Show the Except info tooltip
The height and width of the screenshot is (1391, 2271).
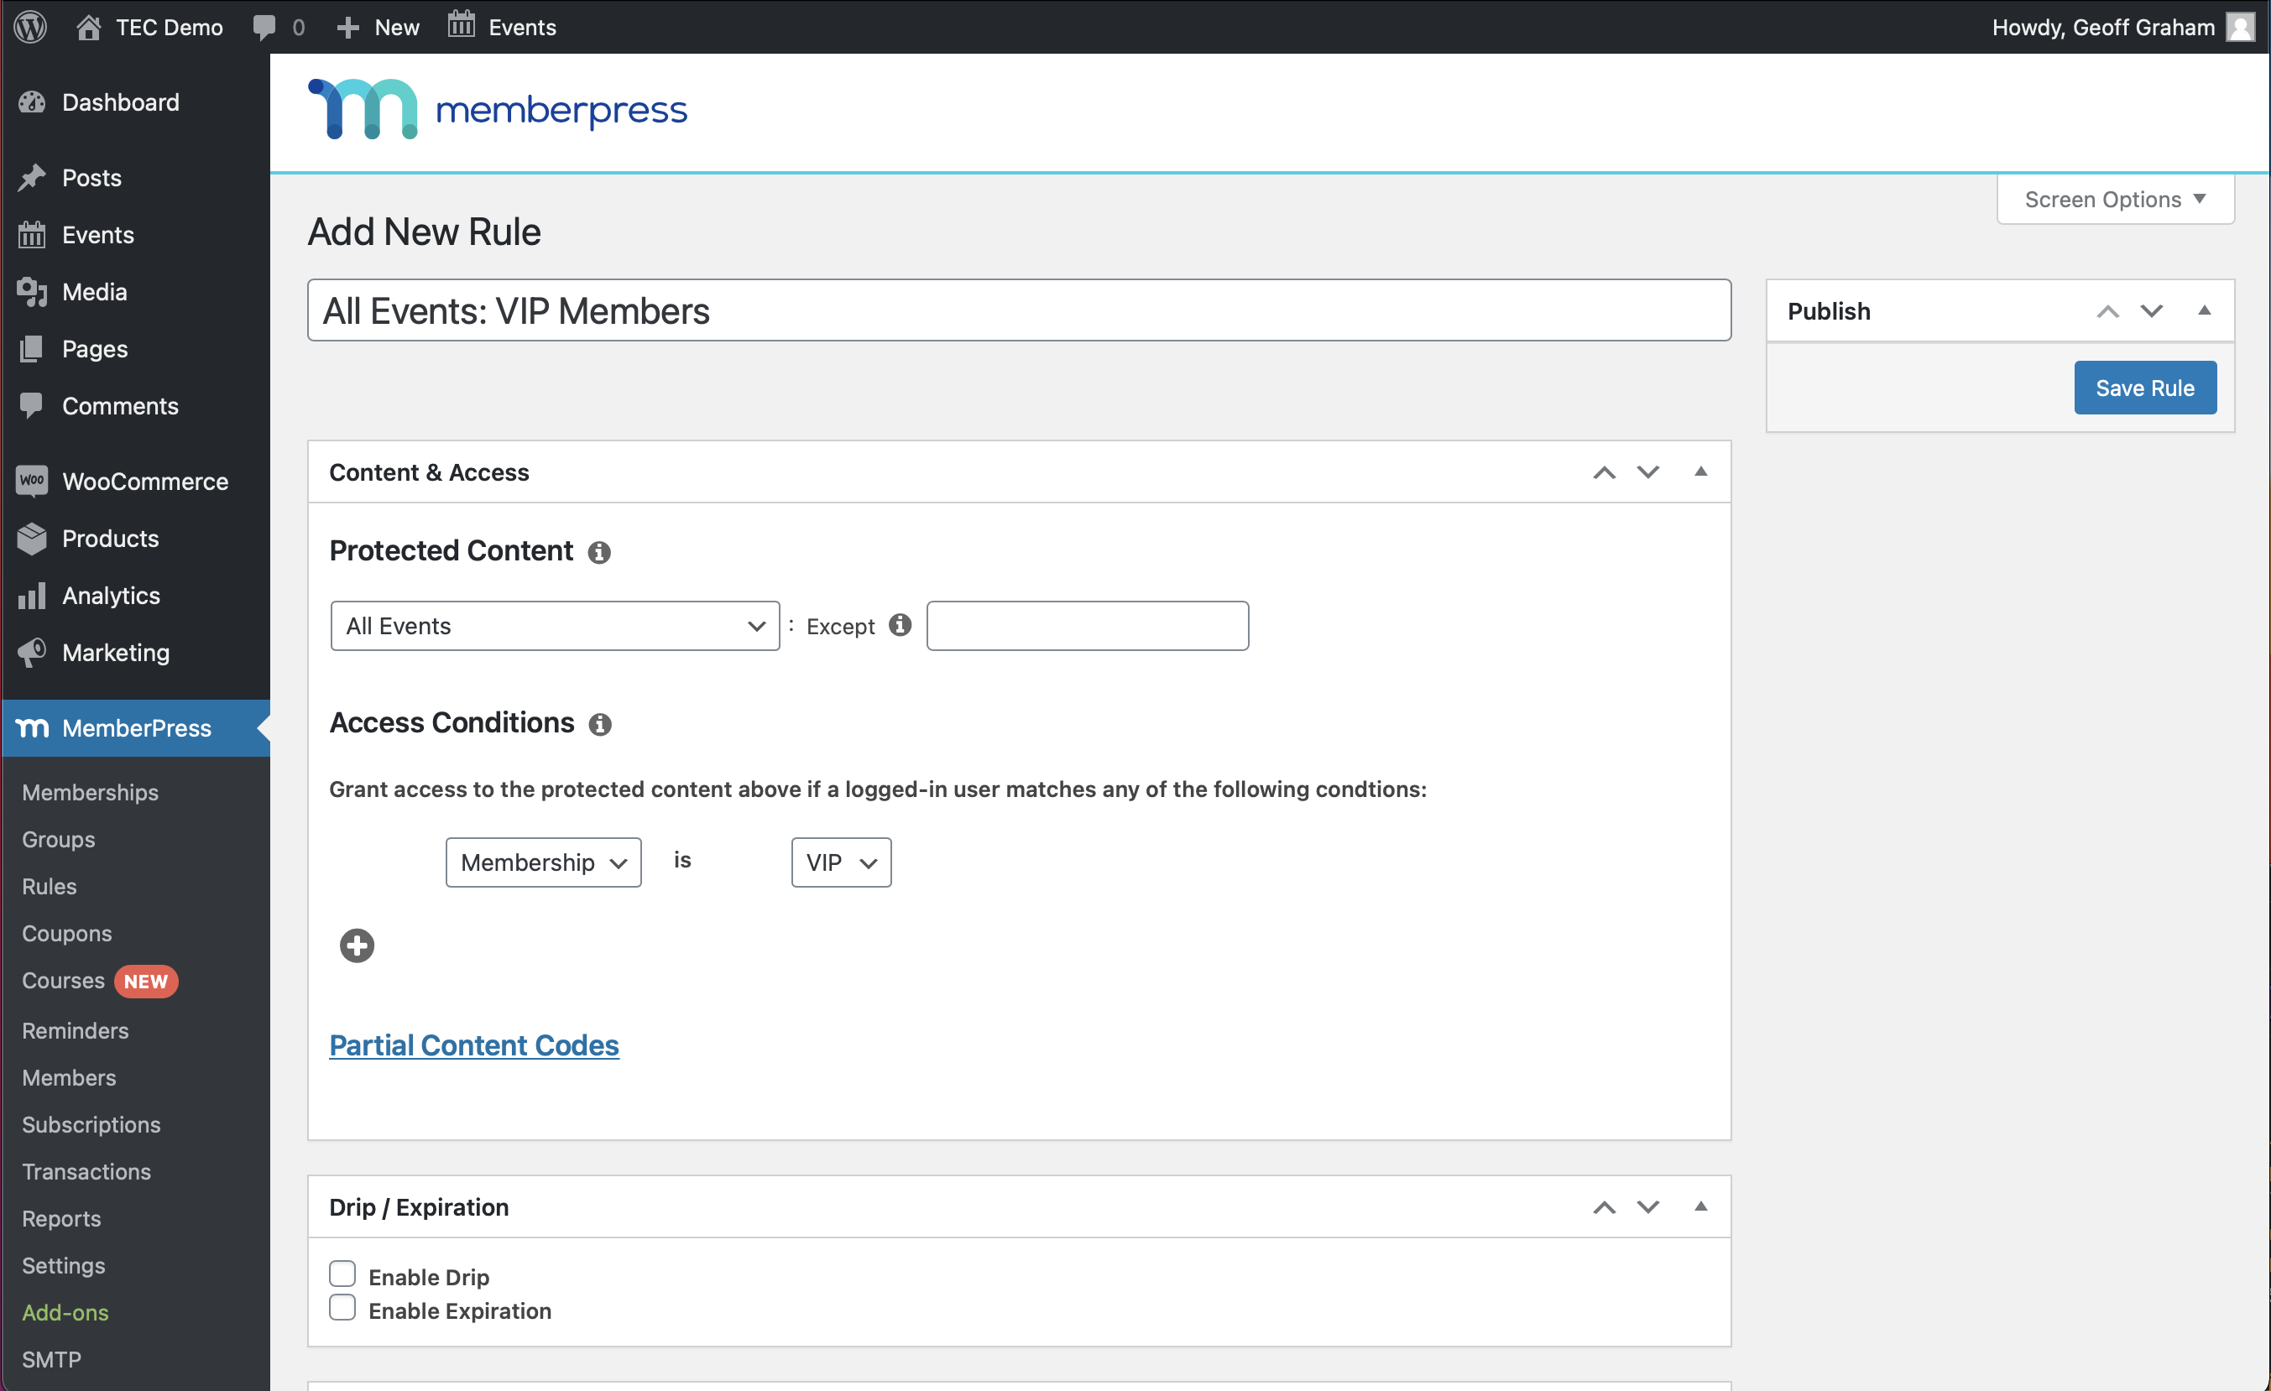[x=900, y=626]
